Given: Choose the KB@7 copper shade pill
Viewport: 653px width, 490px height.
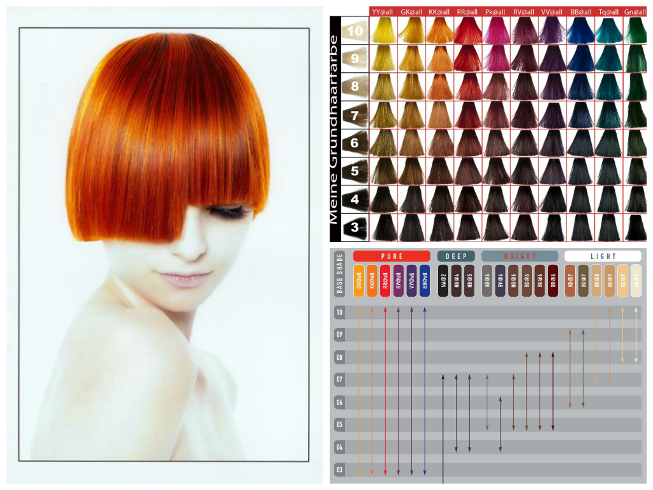Looking at the screenshot, I should [x=570, y=281].
